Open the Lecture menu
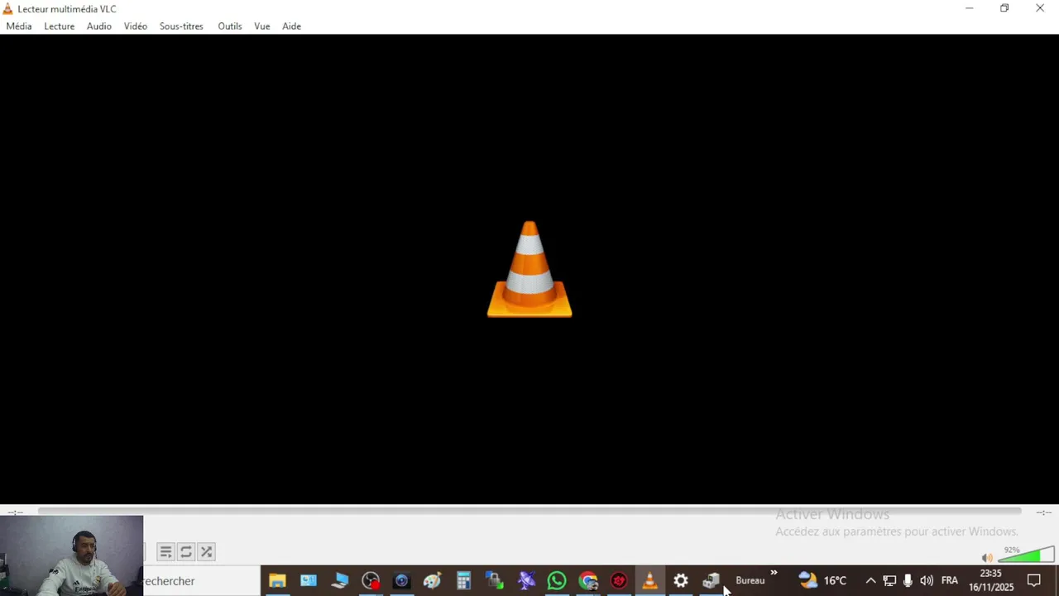1059x596 pixels. pos(59,26)
